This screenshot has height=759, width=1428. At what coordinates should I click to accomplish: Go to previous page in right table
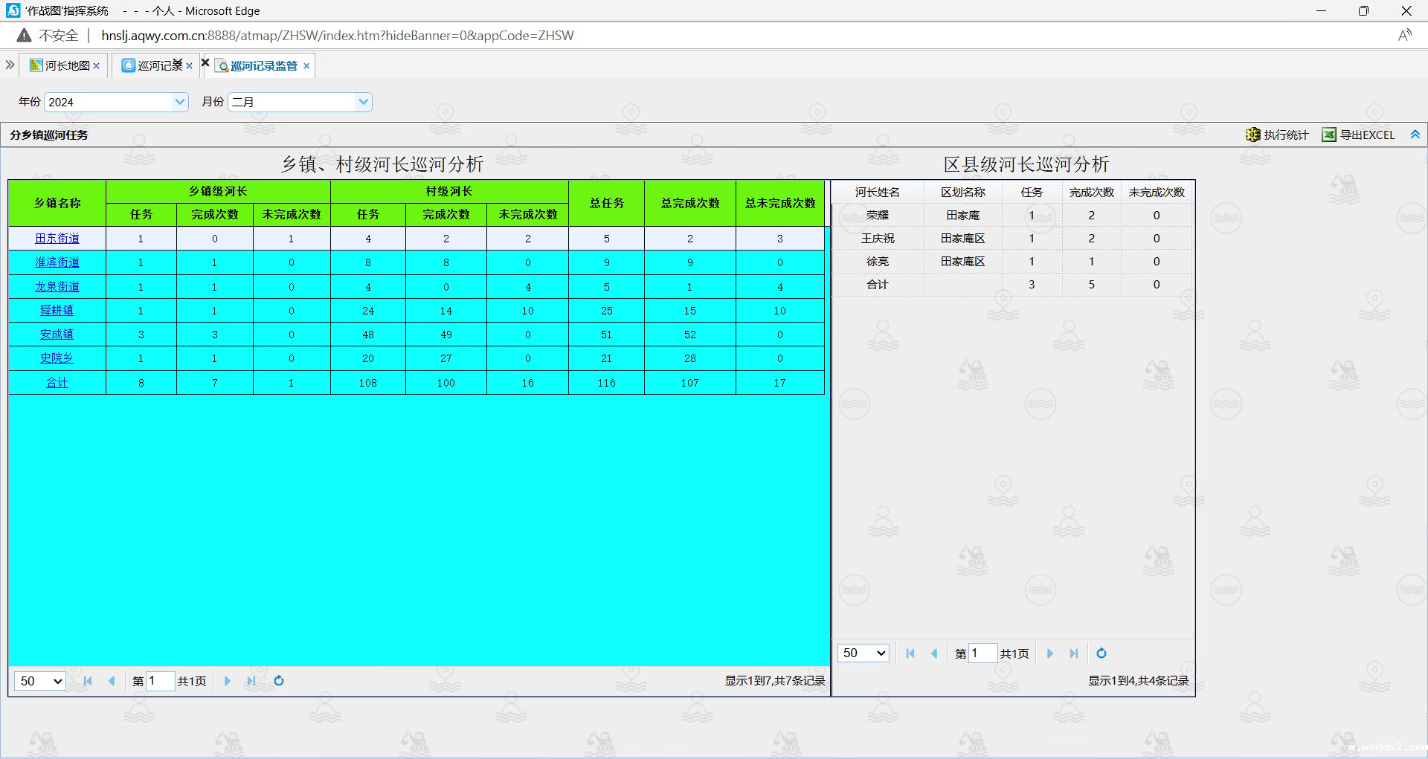934,653
